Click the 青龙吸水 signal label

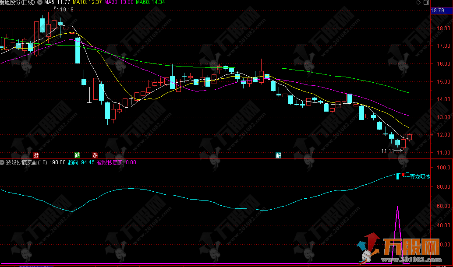point(420,176)
